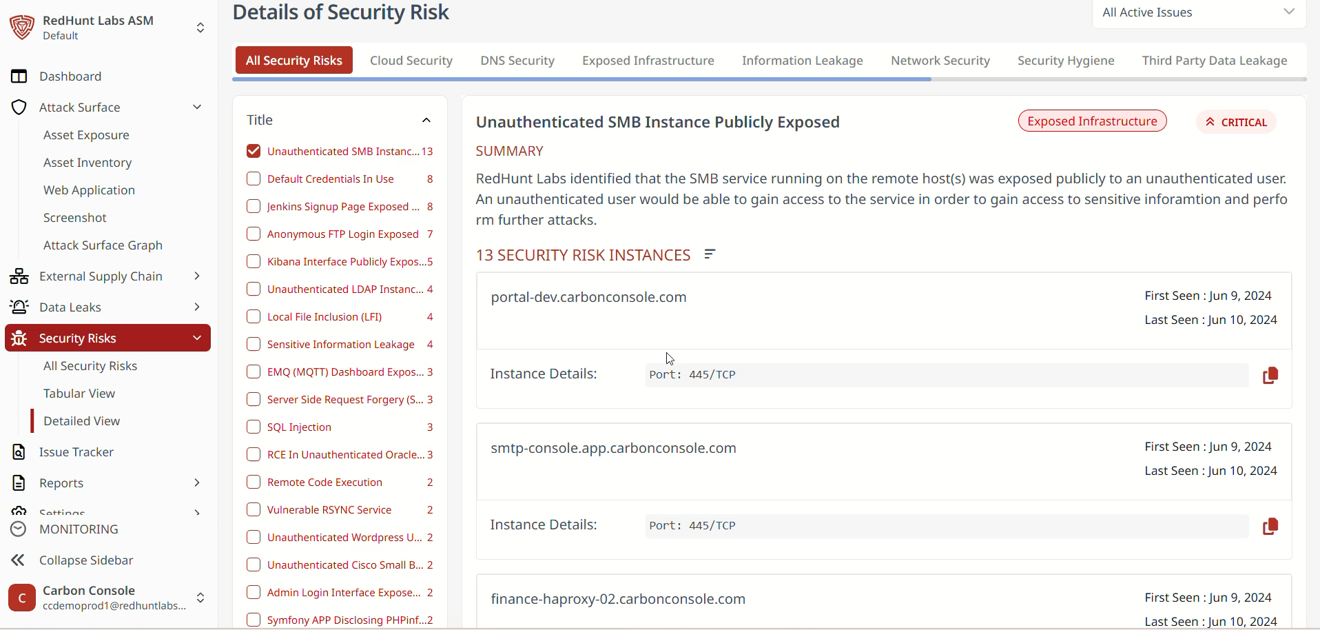Open the RedHunt Labs ASM workspace switcher
This screenshot has width=1320, height=630.
200,28
